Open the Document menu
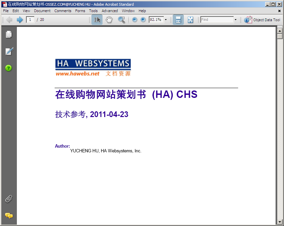284x226 pixels. click(x=42, y=11)
